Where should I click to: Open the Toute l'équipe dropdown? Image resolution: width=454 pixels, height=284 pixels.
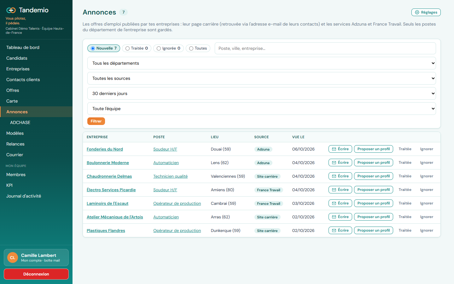[x=262, y=109]
